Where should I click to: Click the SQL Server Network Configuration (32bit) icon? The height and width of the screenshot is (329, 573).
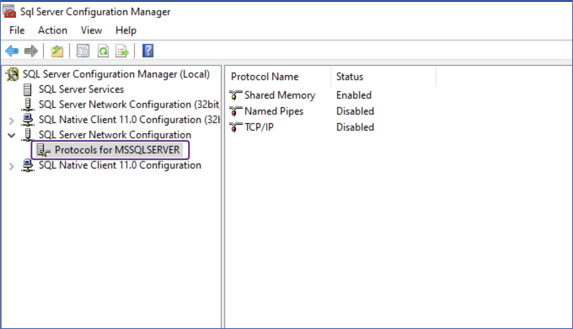[28, 105]
